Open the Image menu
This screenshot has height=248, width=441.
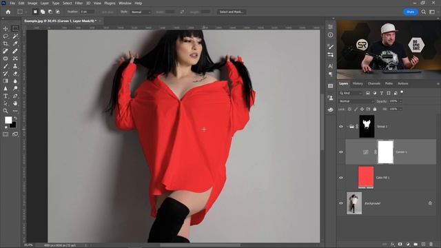(32, 3)
